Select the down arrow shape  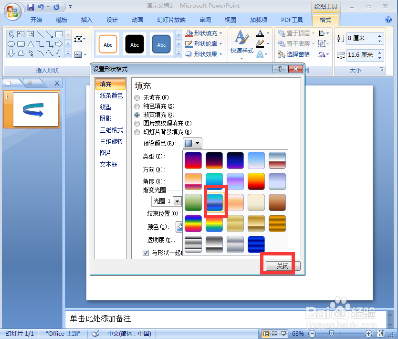(11, 53)
